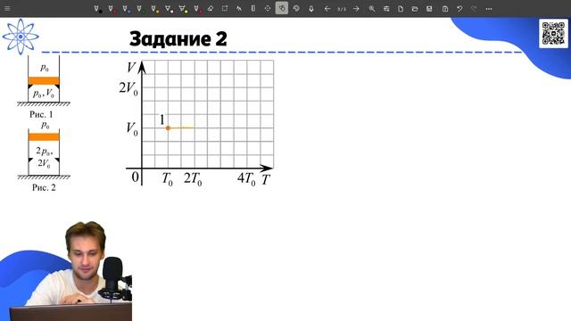Click the 4T₀ axis label

[246, 178]
